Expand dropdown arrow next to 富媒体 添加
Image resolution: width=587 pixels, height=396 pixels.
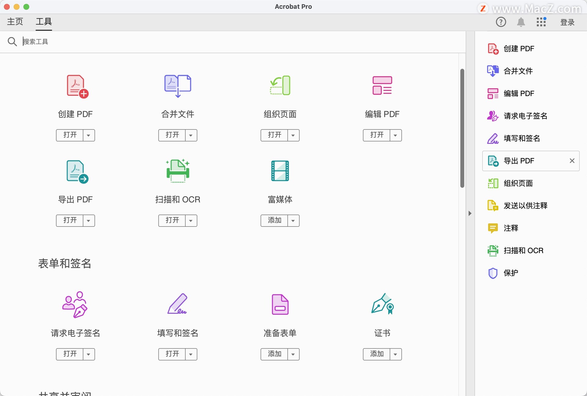[x=293, y=221]
